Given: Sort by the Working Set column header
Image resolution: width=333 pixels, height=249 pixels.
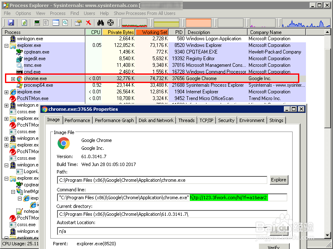Looking at the screenshot, I should click(152, 32).
